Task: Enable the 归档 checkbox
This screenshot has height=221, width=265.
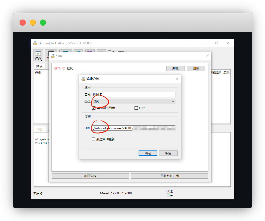Action: [x=136, y=108]
